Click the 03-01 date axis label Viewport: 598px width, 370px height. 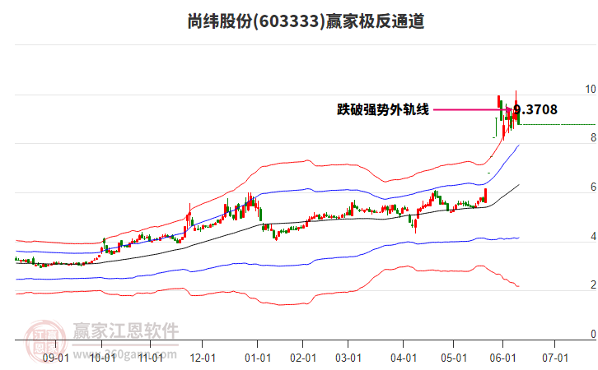click(x=348, y=358)
